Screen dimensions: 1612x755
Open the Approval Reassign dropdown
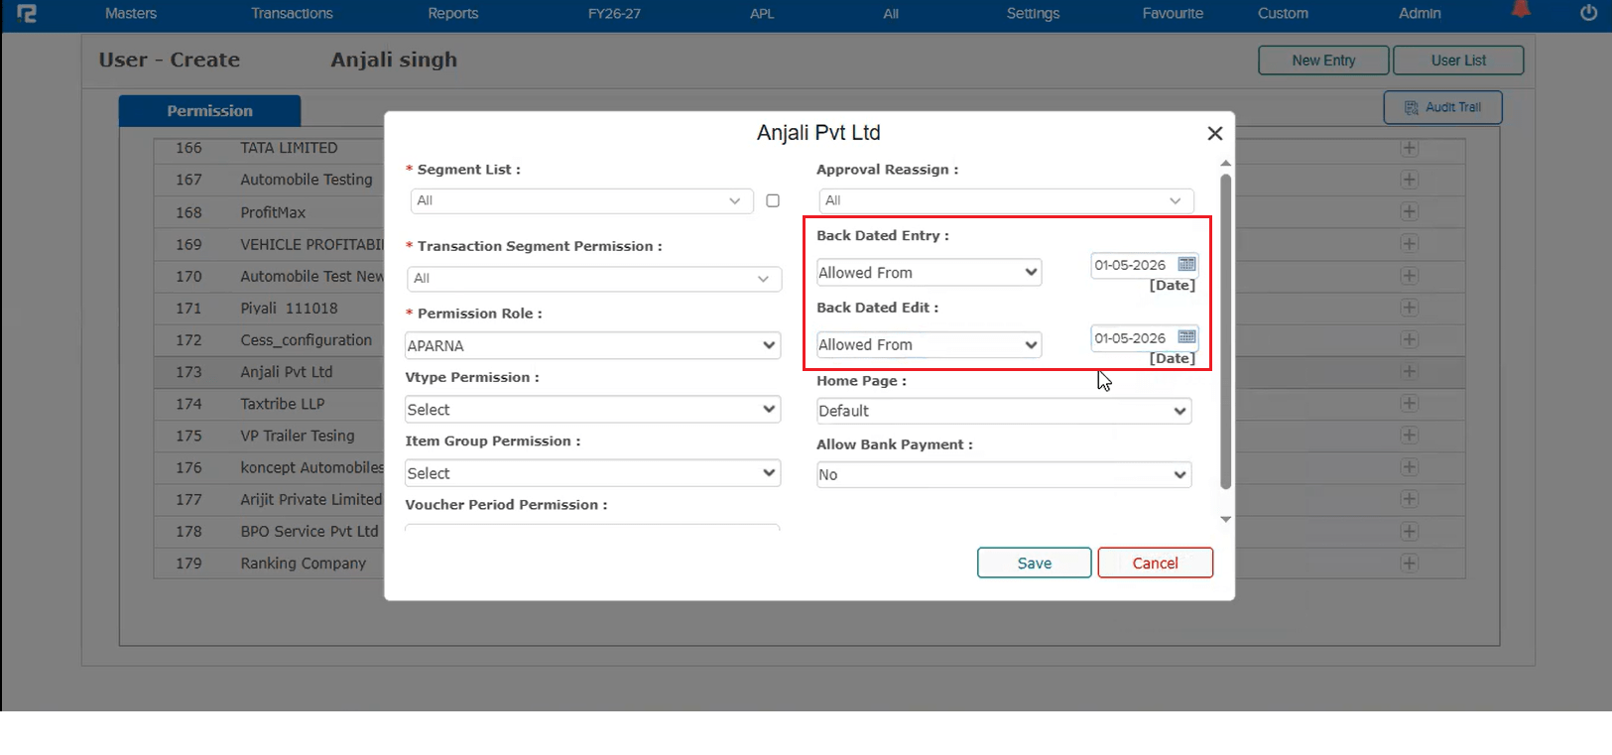(1006, 200)
